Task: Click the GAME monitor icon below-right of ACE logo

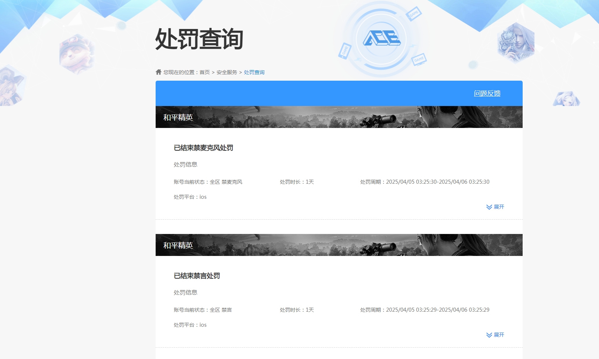Action: click(x=419, y=59)
